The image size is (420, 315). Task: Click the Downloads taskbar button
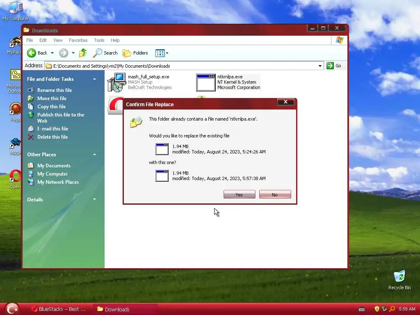click(126, 309)
